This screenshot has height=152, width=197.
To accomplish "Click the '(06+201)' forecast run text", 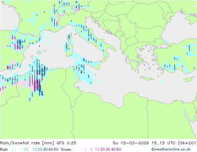I will 187,143.
